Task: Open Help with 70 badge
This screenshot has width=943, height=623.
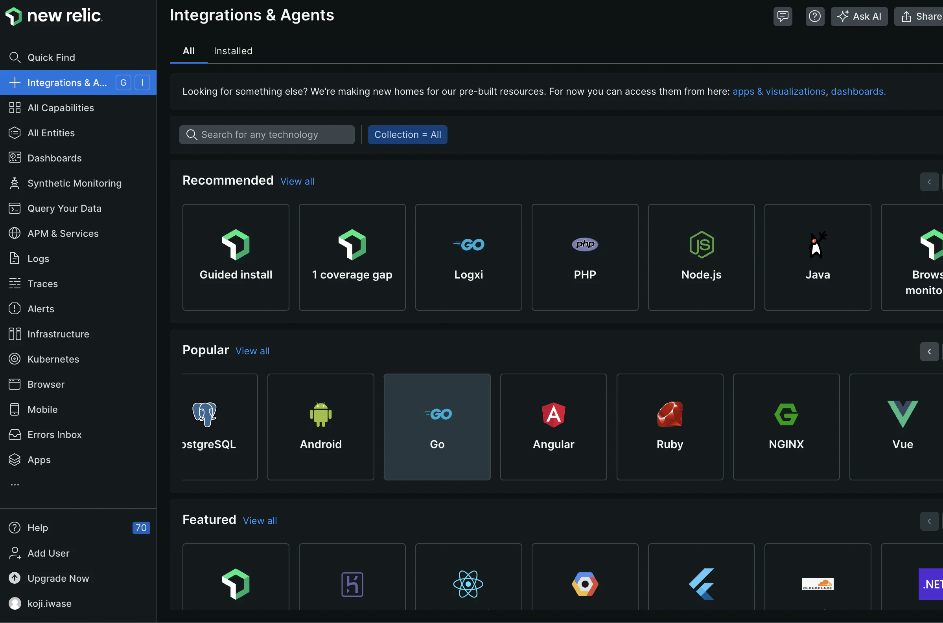Action: click(x=78, y=528)
